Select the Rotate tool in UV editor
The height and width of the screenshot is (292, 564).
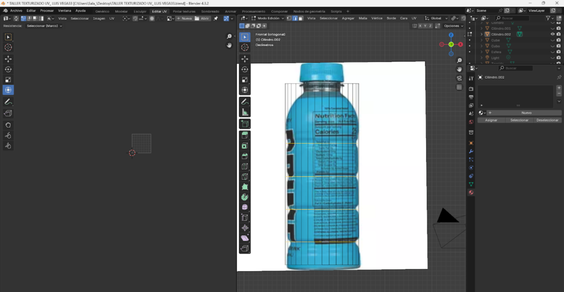[8, 69]
